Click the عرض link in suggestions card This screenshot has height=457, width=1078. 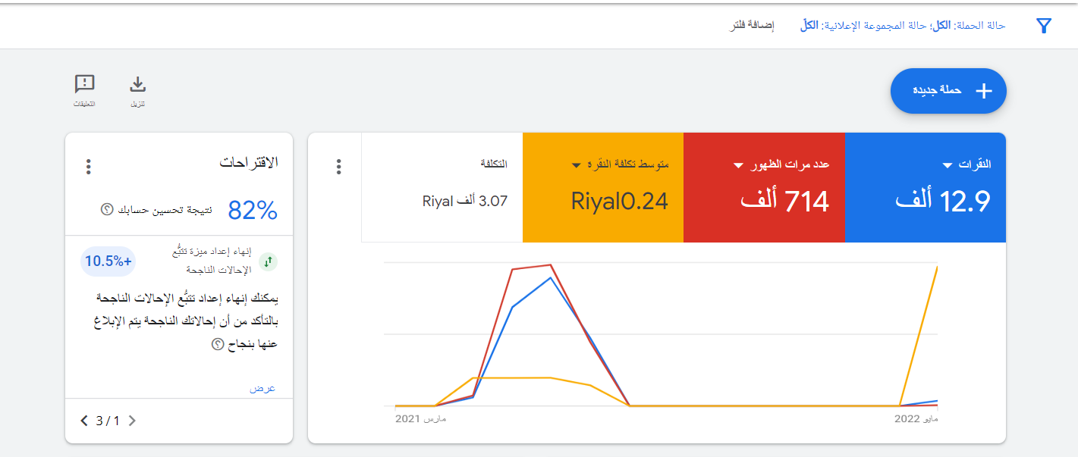pos(262,388)
